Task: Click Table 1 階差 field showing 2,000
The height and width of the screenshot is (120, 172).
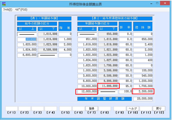Action: tap(65, 44)
